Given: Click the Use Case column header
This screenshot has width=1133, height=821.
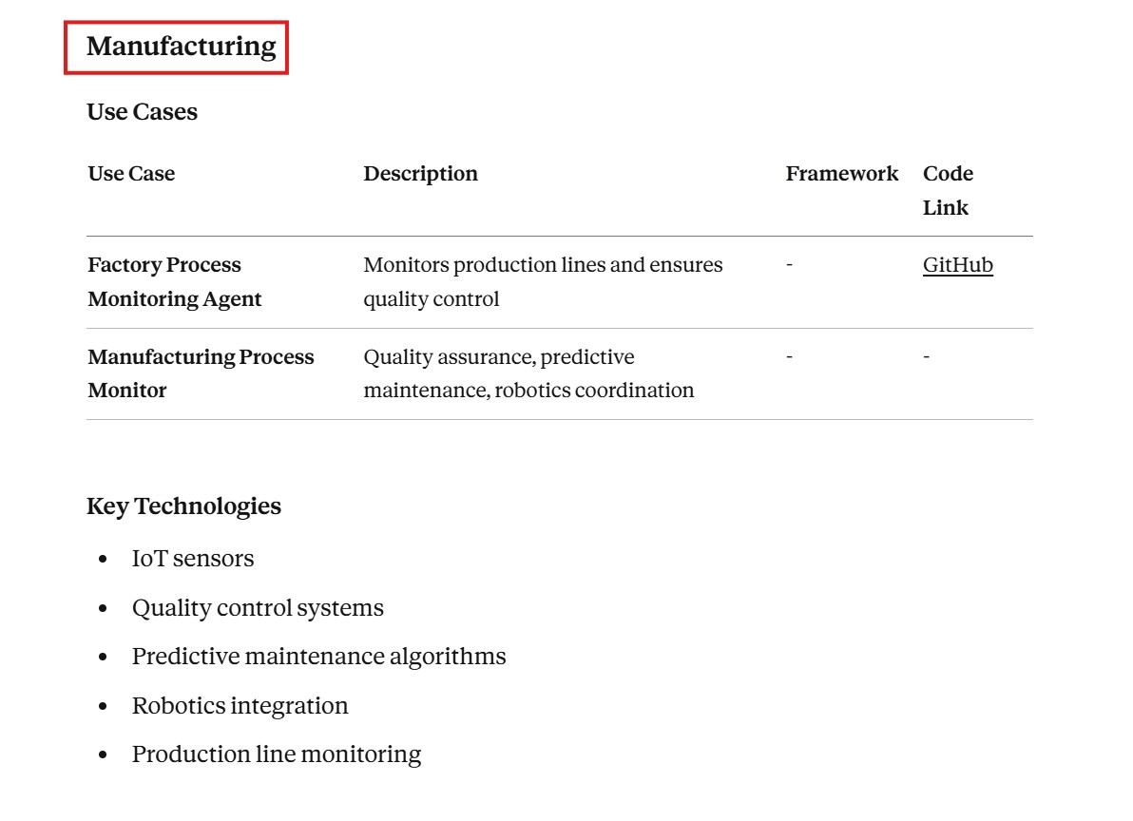Looking at the screenshot, I should pos(131,174).
